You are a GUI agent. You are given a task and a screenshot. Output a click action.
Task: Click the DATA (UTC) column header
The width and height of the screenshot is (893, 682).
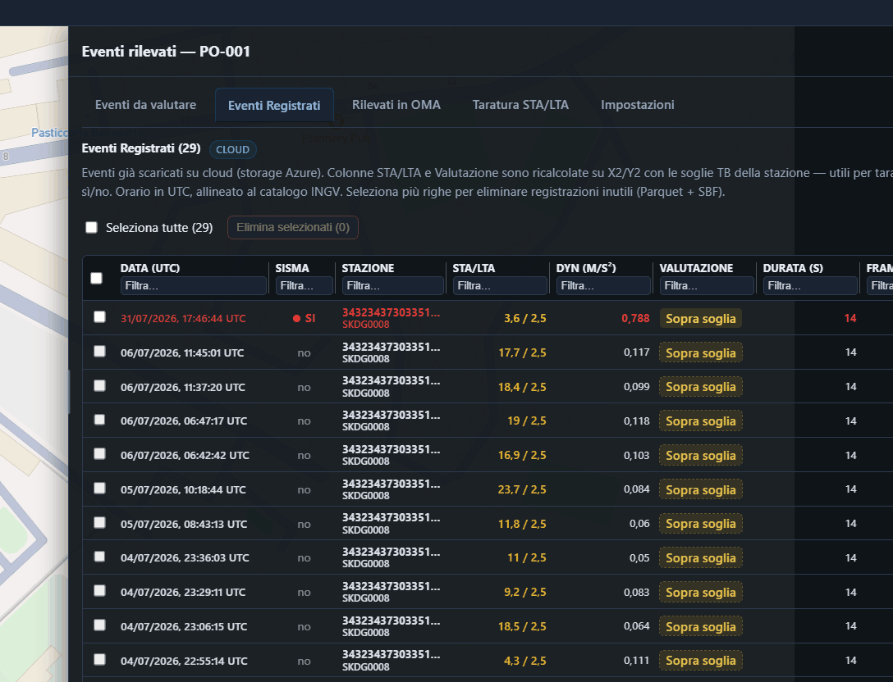pyautogui.click(x=150, y=268)
